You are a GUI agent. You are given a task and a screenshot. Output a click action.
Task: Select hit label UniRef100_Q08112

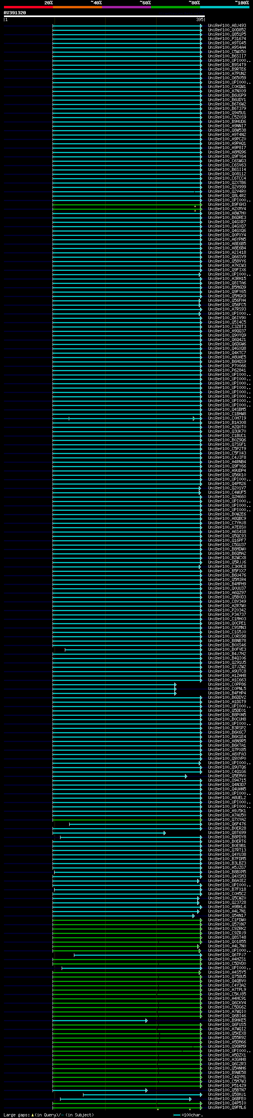pyautogui.click(x=227, y=174)
